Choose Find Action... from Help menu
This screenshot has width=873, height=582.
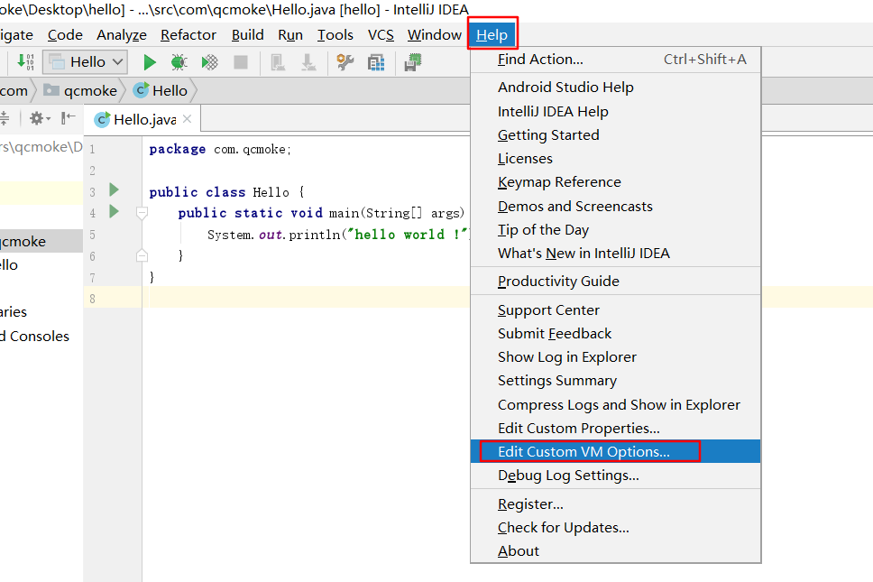[616, 59]
